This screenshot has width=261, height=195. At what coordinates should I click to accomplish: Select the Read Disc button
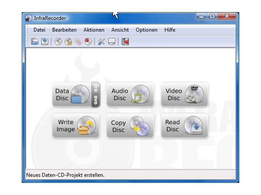point(184,126)
